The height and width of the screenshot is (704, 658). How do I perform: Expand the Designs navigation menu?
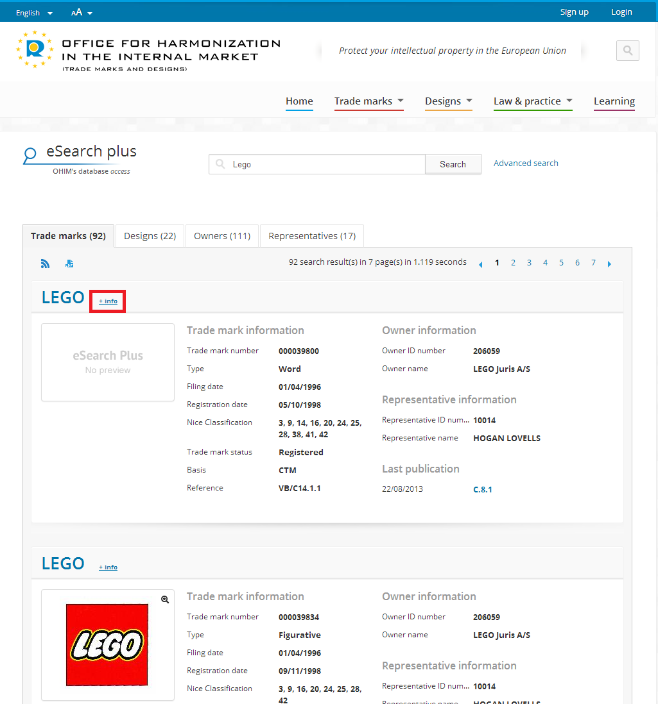449,101
